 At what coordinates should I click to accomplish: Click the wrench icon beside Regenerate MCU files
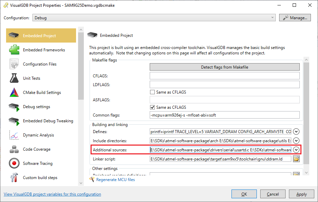[92, 179]
